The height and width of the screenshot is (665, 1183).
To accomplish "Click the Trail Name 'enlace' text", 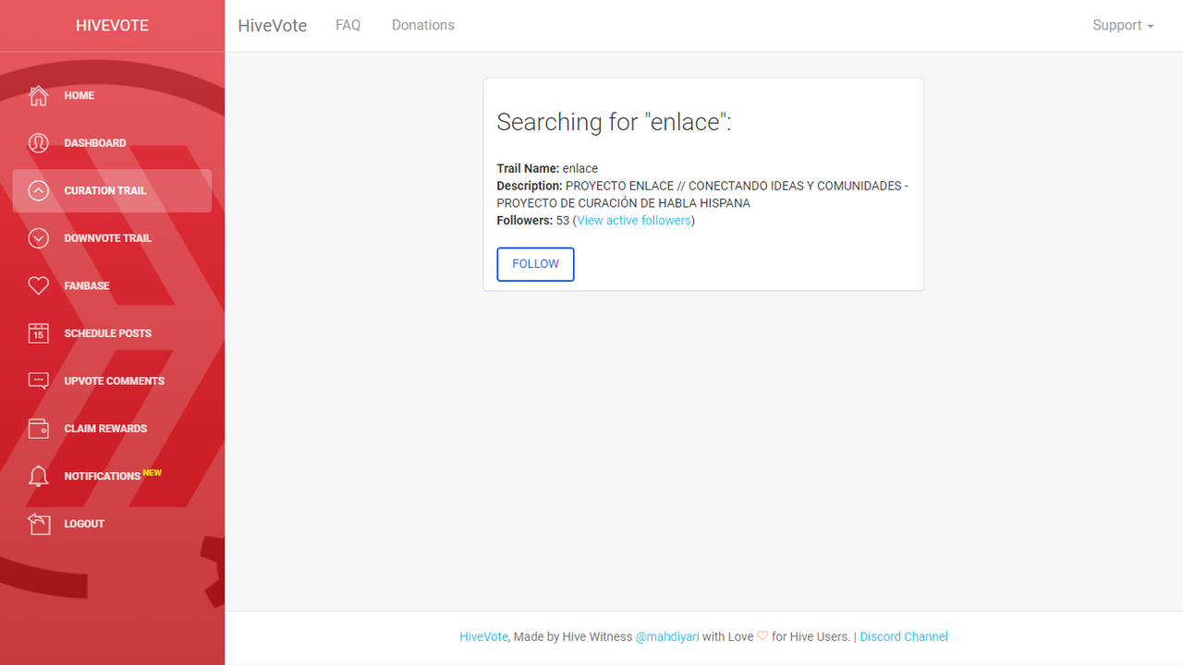I will click(580, 169).
